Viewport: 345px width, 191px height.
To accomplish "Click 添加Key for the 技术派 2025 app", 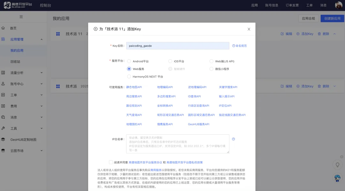I will pos(305,86).
